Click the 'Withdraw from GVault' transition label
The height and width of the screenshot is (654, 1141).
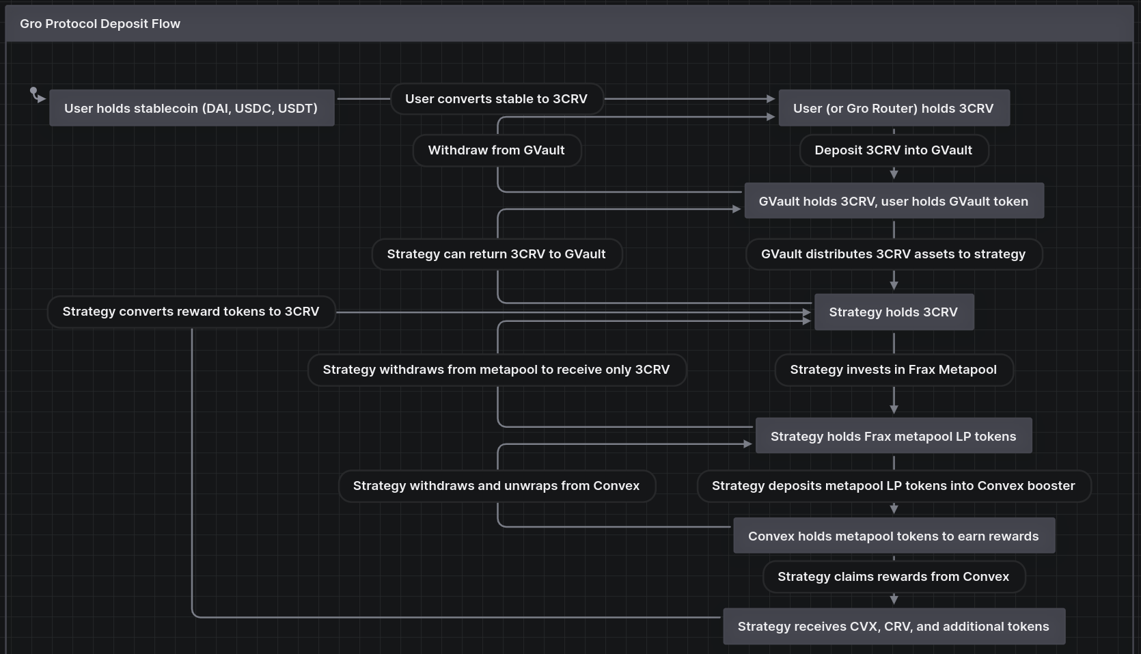pos(497,150)
